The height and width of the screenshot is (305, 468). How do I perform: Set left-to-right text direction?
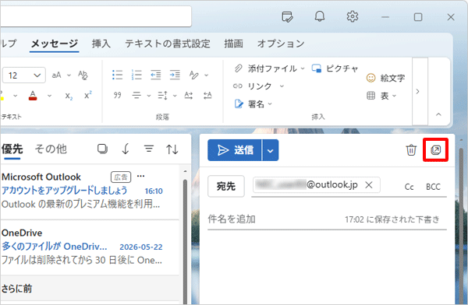(x=189, y=95)
